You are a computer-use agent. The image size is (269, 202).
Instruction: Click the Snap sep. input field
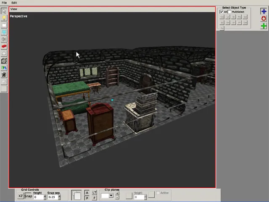(x=52, y=197)
